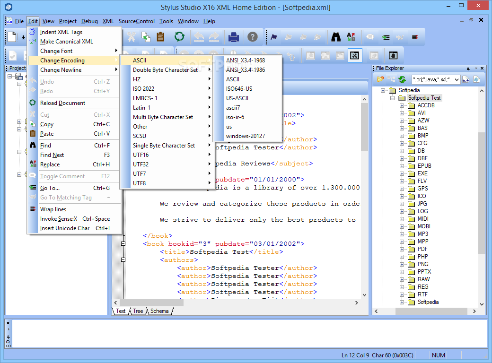Expand the MP3 folder node
The height and width of the screenshot is (363, 492).
(402, 234)
